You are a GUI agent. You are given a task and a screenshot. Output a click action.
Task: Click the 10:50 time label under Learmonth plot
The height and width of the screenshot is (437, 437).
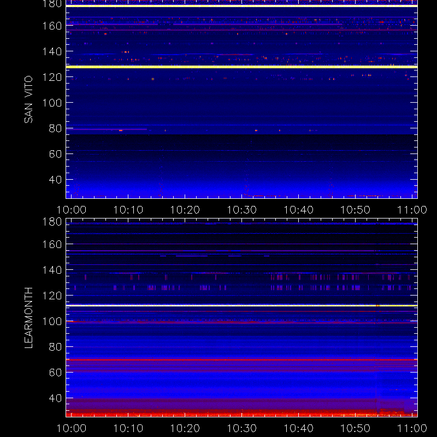[356, 428]
